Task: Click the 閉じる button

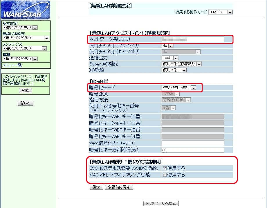Action: (x=26, y=103)
